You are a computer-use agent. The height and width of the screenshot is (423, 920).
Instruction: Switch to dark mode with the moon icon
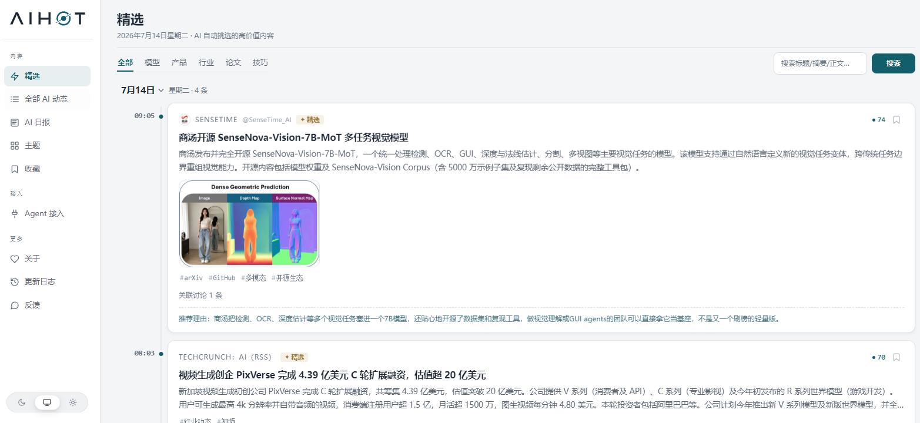coord(22,402)
